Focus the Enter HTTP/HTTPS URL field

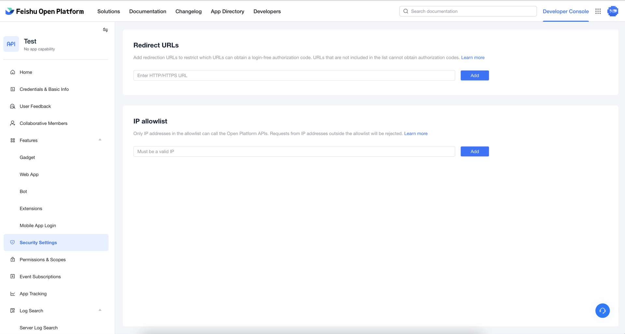(294, 76)
